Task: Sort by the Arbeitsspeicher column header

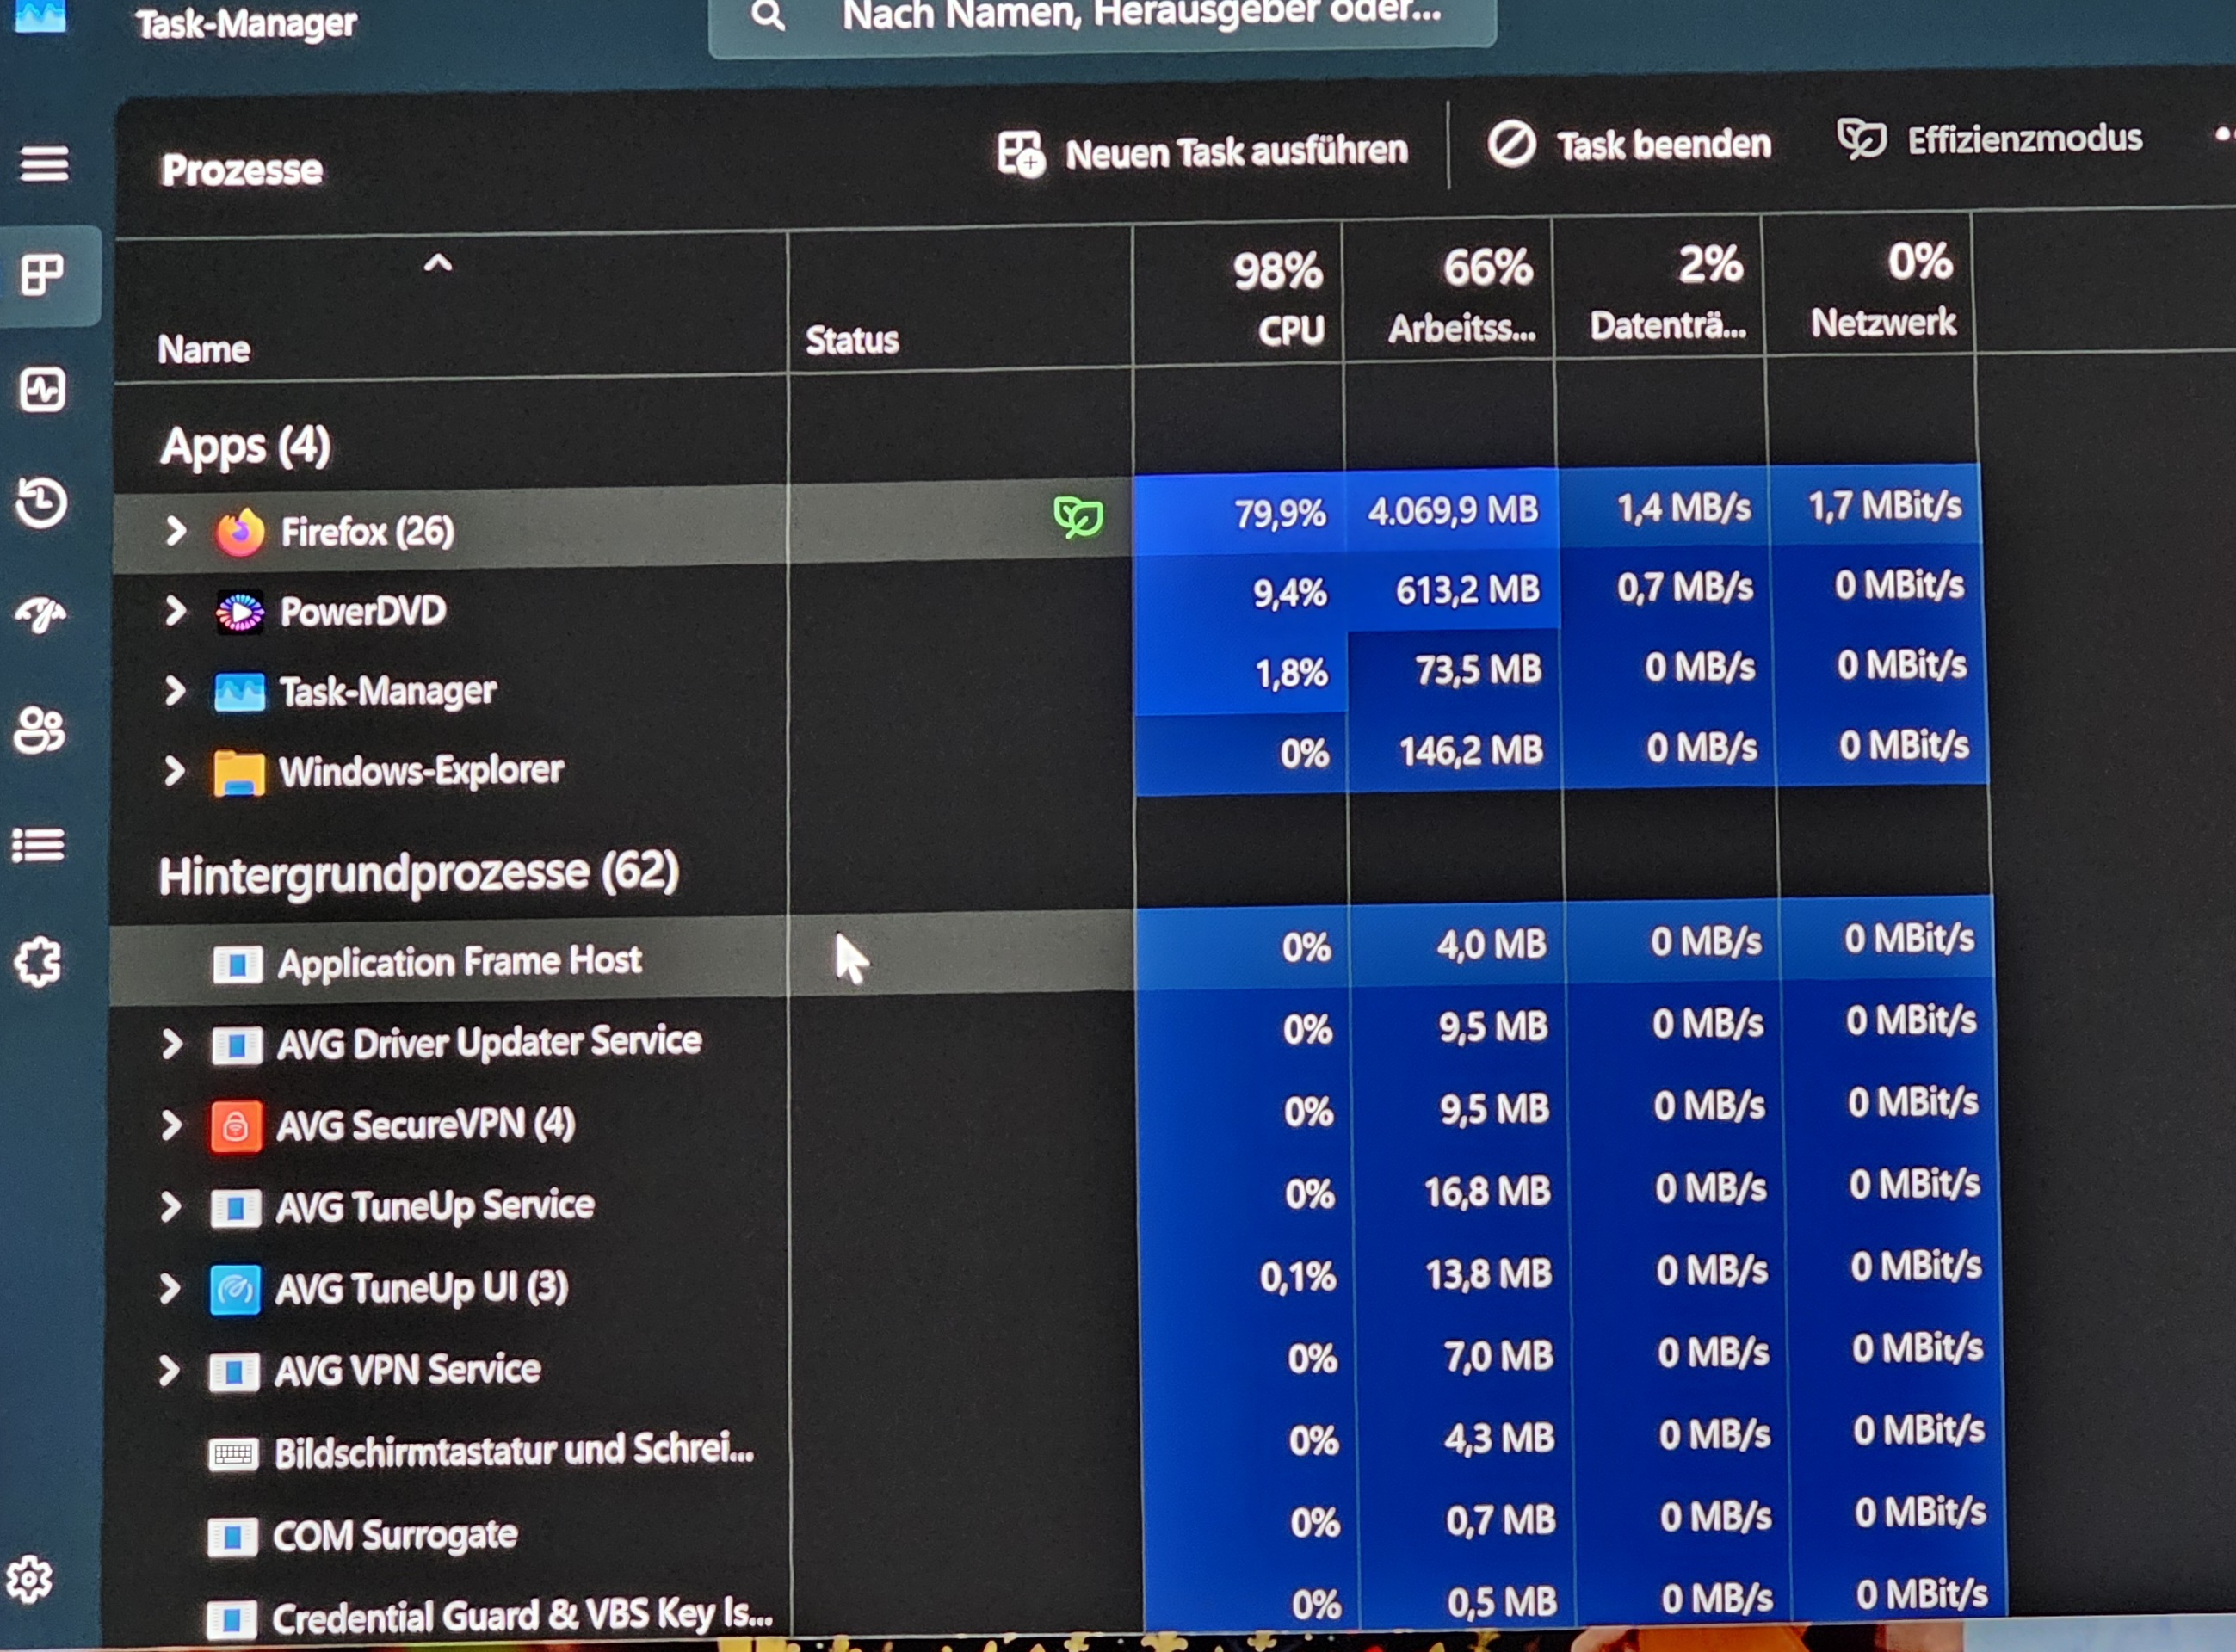Action: (x=1463, y=296)
